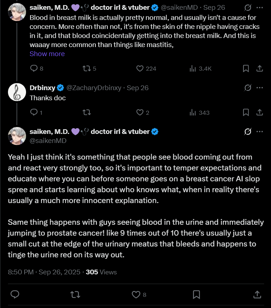Reply to Drbinxy's "Thanks doc" tweet
The height and width of the screenshot is (308, 271).
[x=34, y=113]
